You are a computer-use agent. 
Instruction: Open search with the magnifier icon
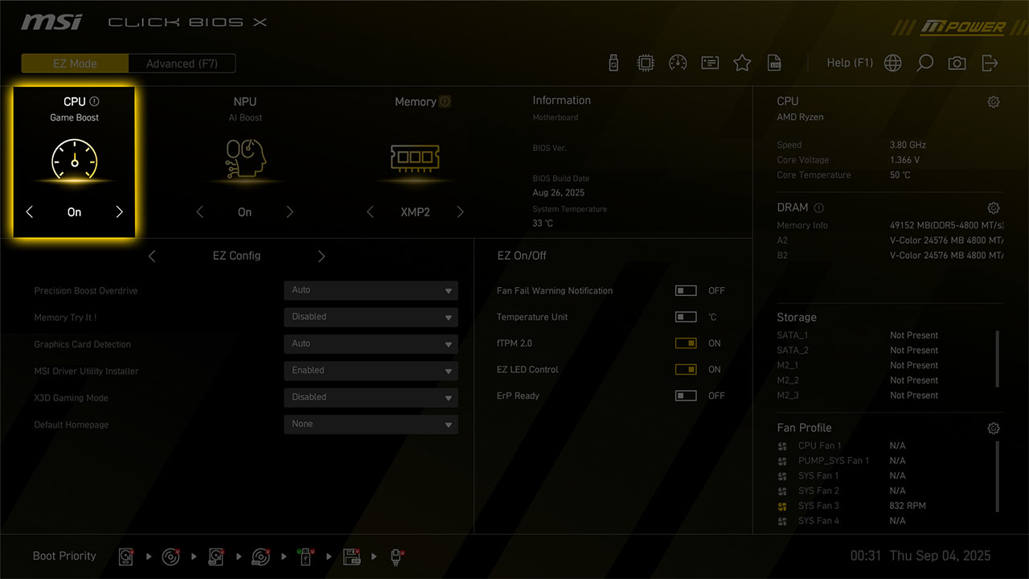(x=924, y=63)
